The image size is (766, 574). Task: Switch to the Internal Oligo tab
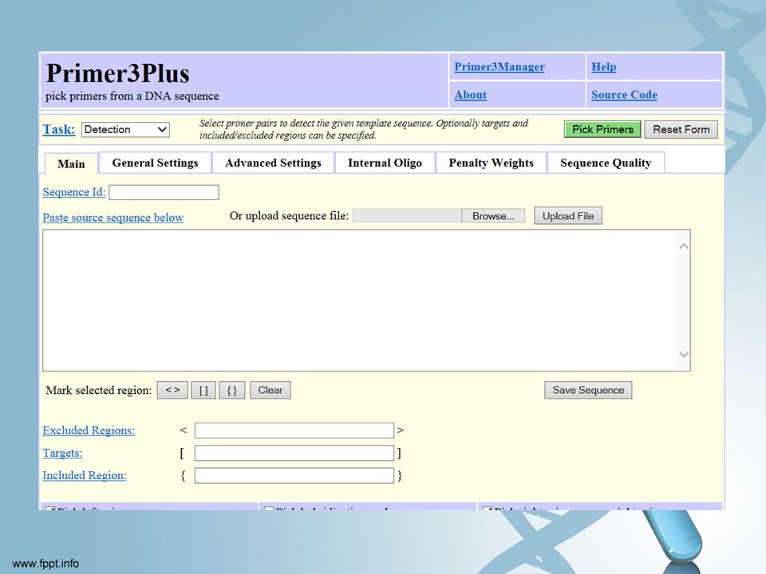(385, 163)
